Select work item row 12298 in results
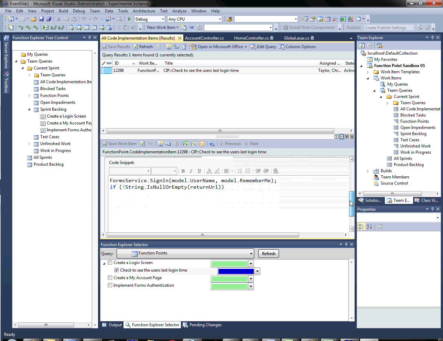This screenshot has height=341, width=443. pos(227,70)
